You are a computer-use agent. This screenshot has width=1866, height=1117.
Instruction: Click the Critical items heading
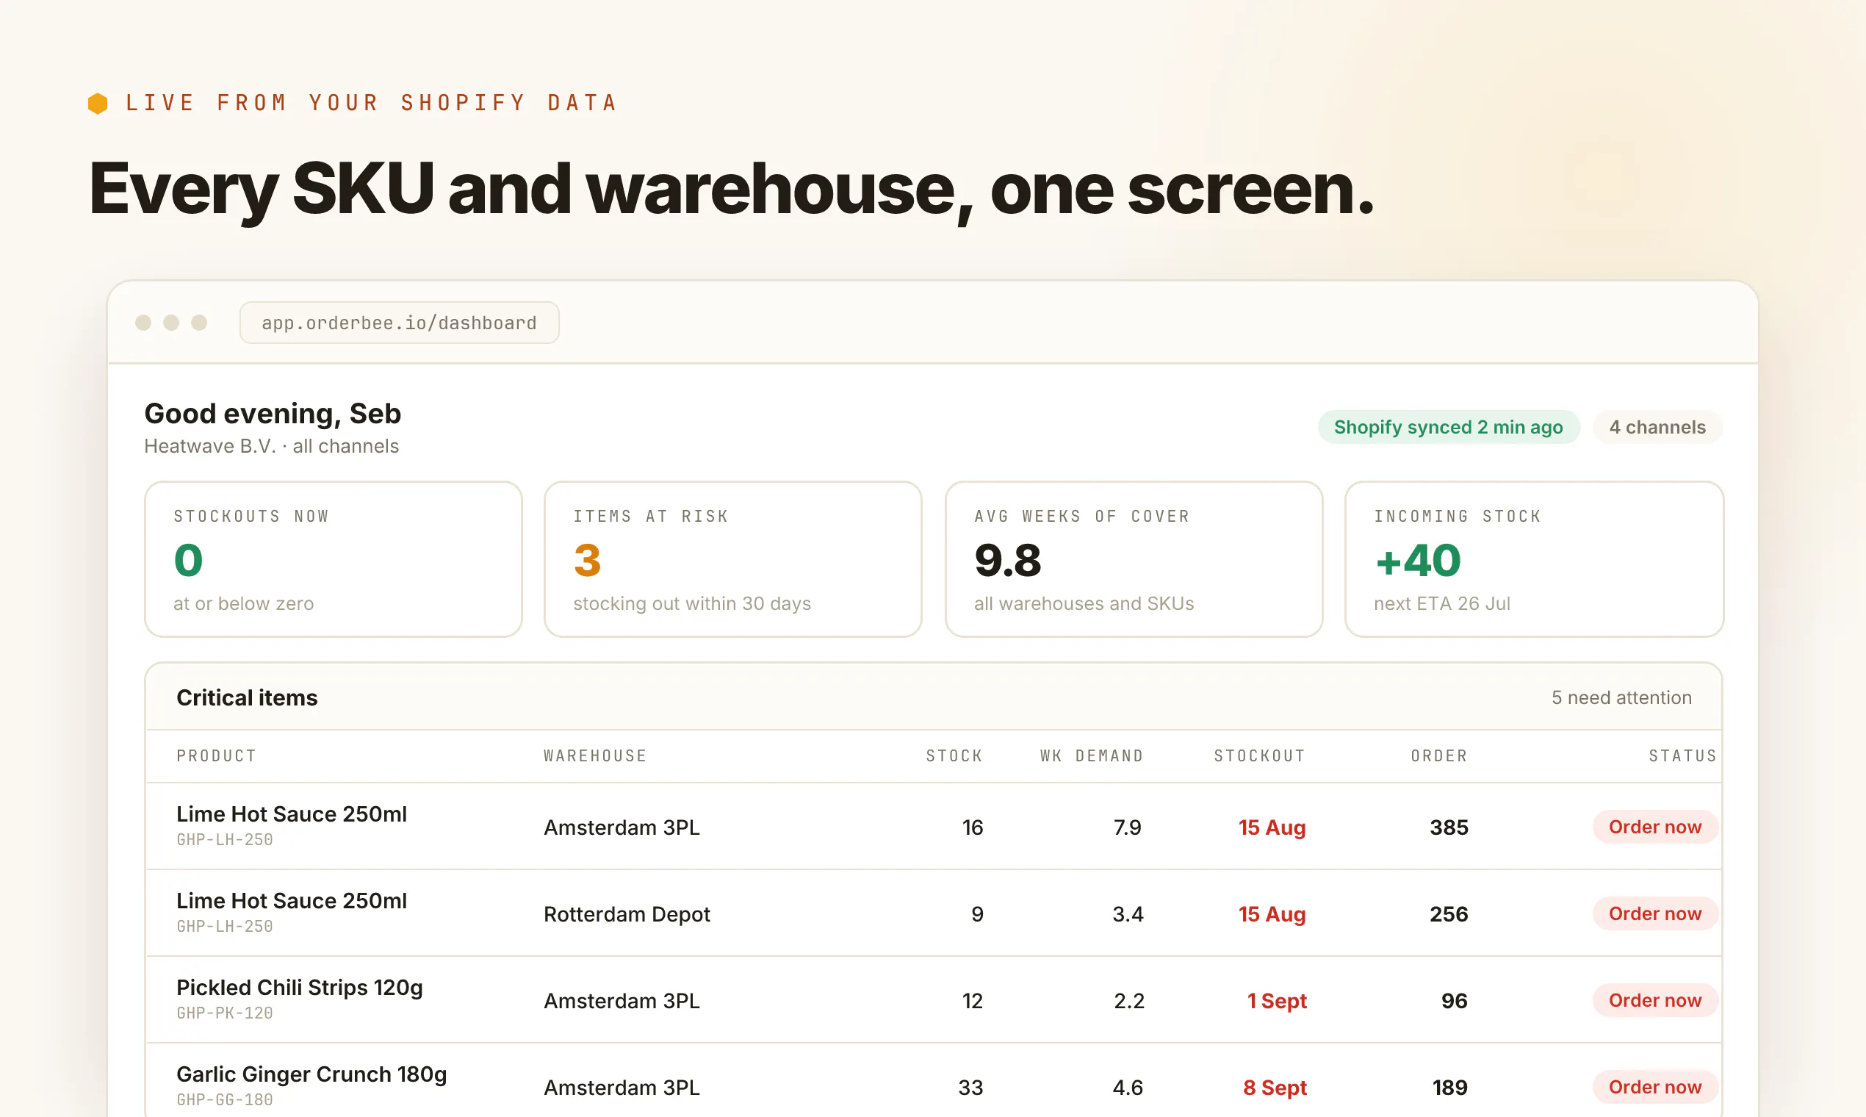tap(247, 697)
